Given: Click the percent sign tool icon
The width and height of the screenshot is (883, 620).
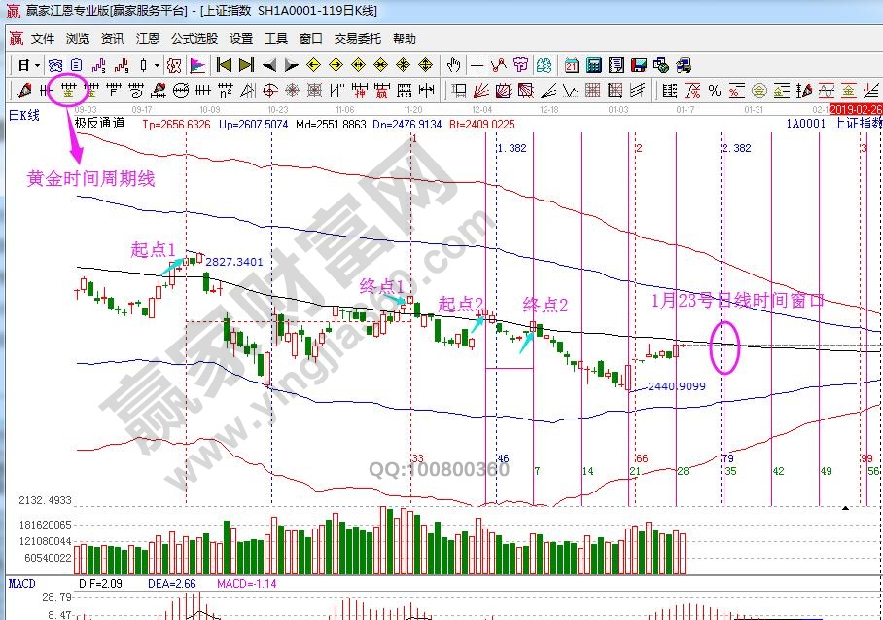Looking at the screenshot, I should pos(715,91).
